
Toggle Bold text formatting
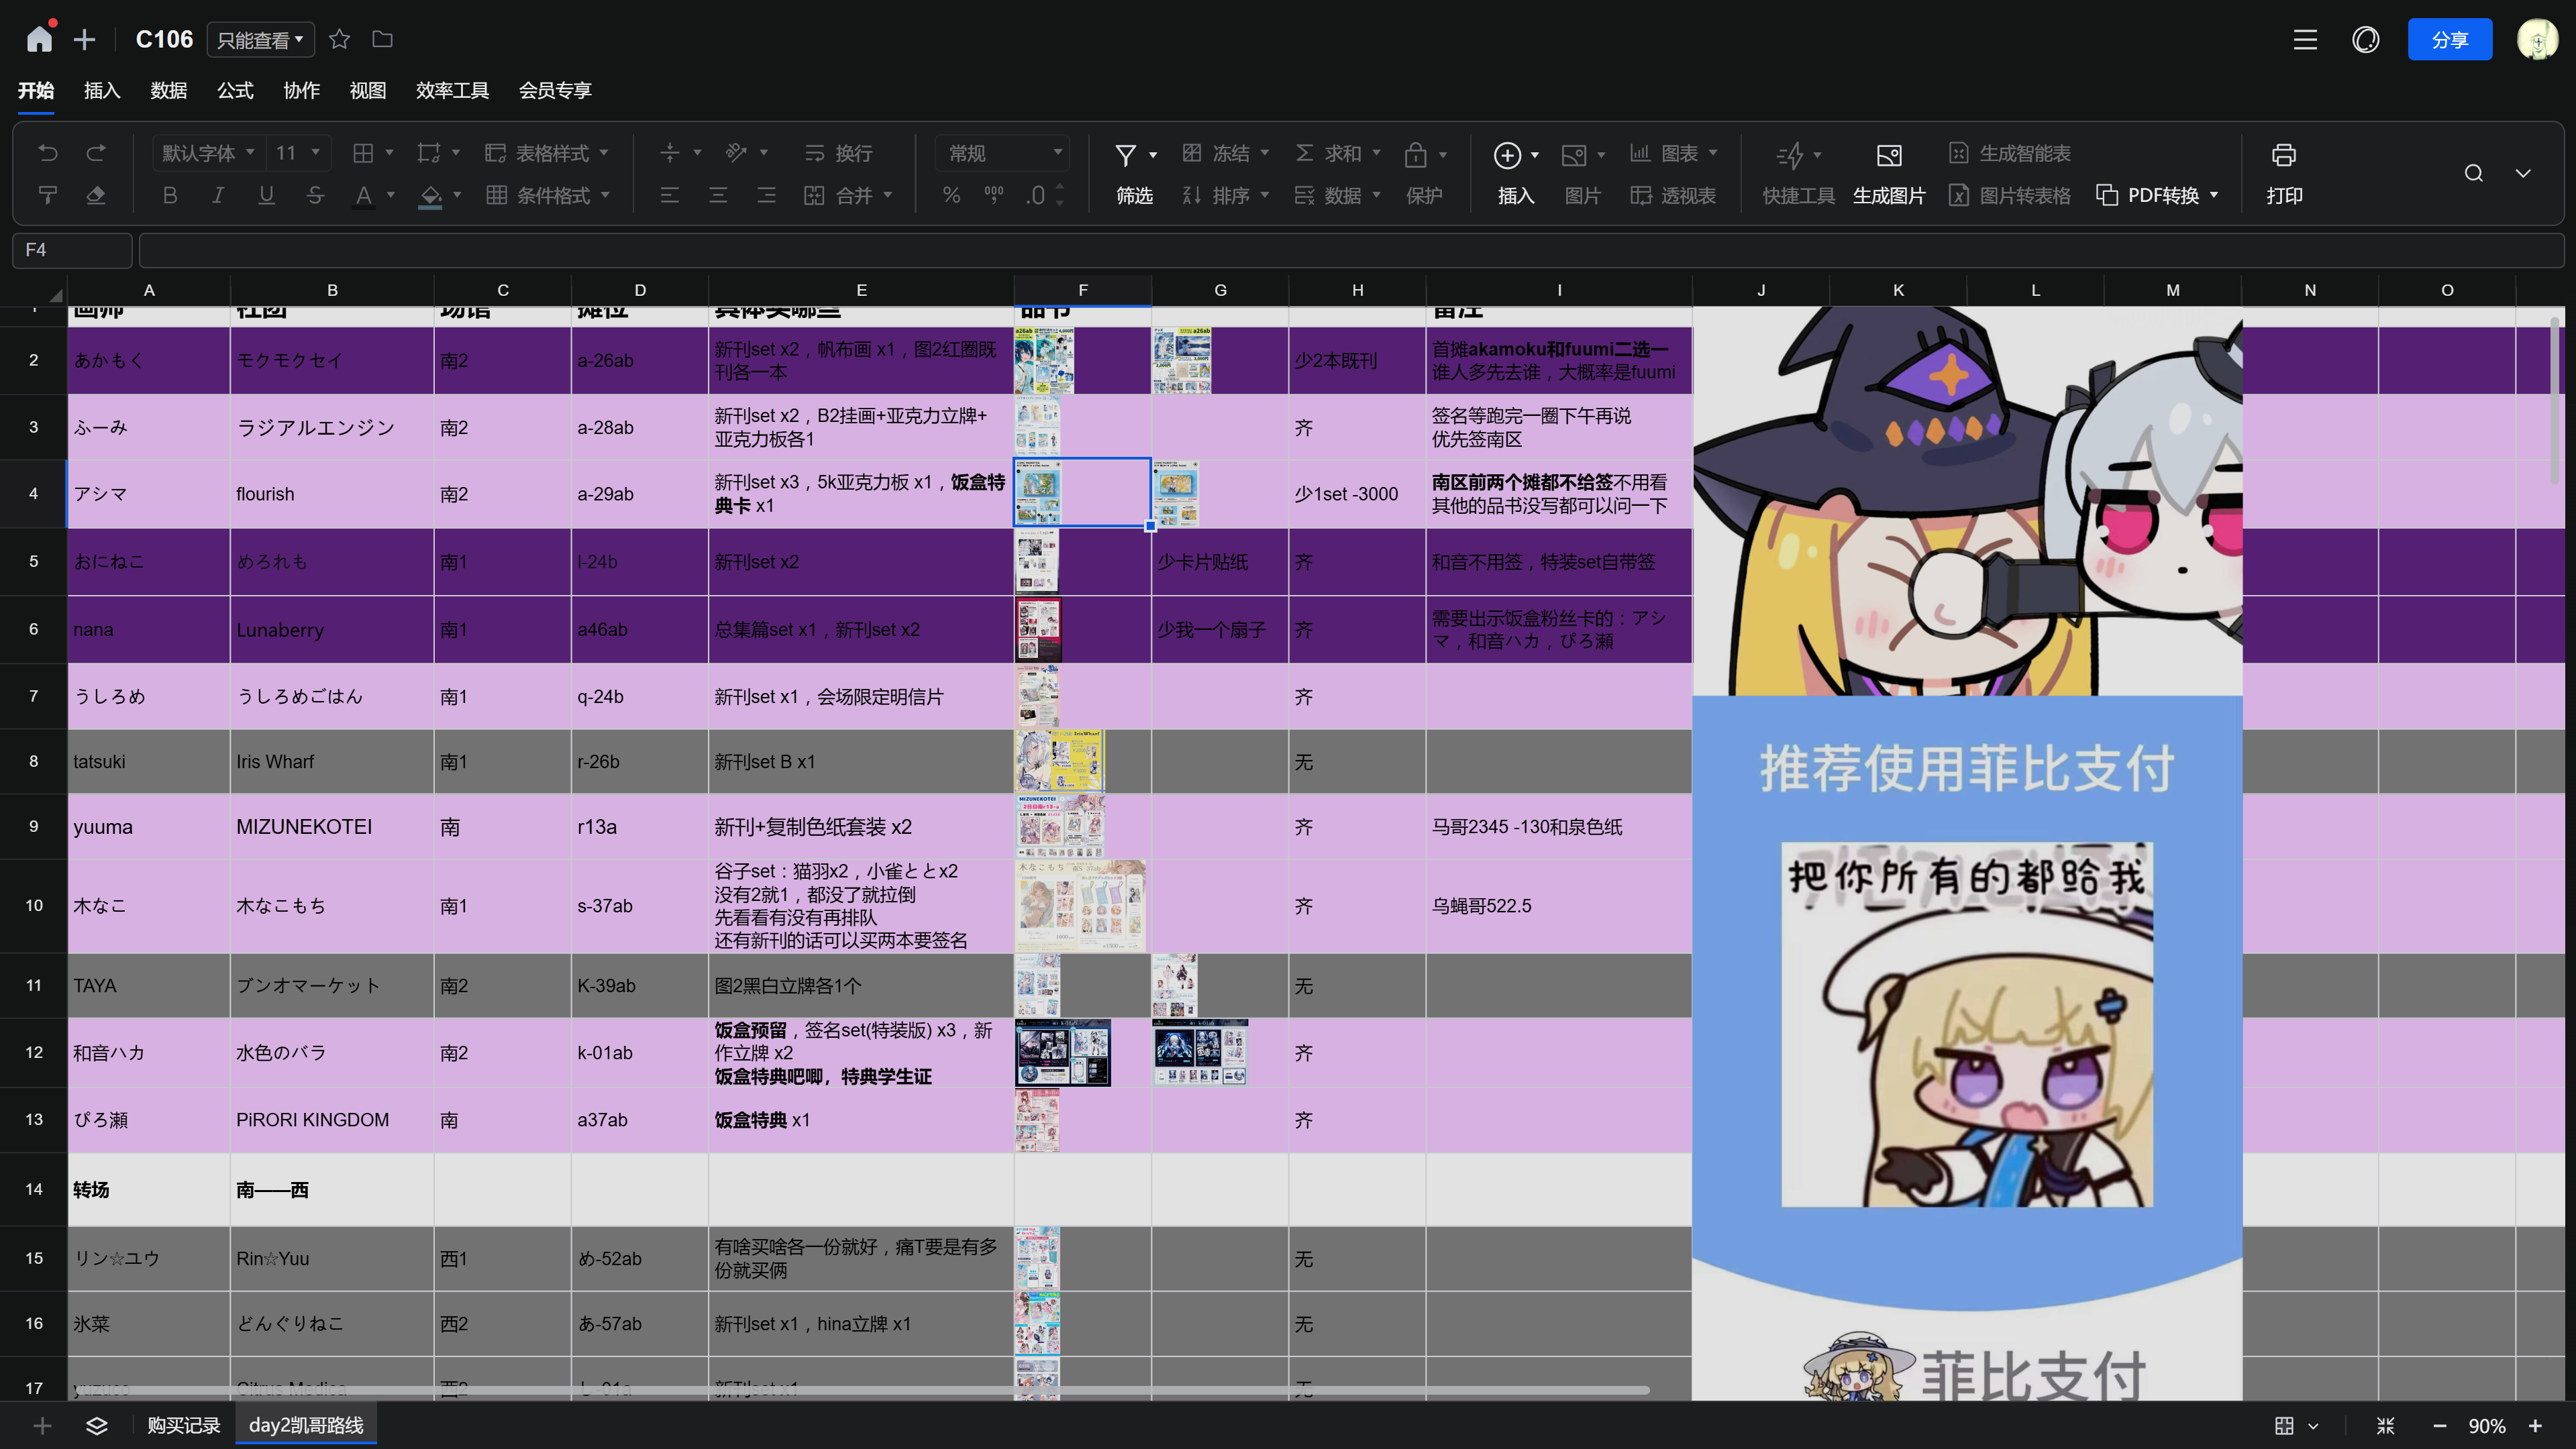[170, 195]
